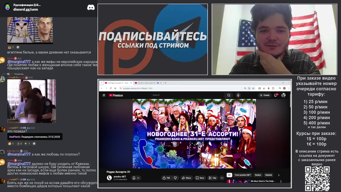
Task: Click Drimo's avatar next to first message
Action: [2, 60]
